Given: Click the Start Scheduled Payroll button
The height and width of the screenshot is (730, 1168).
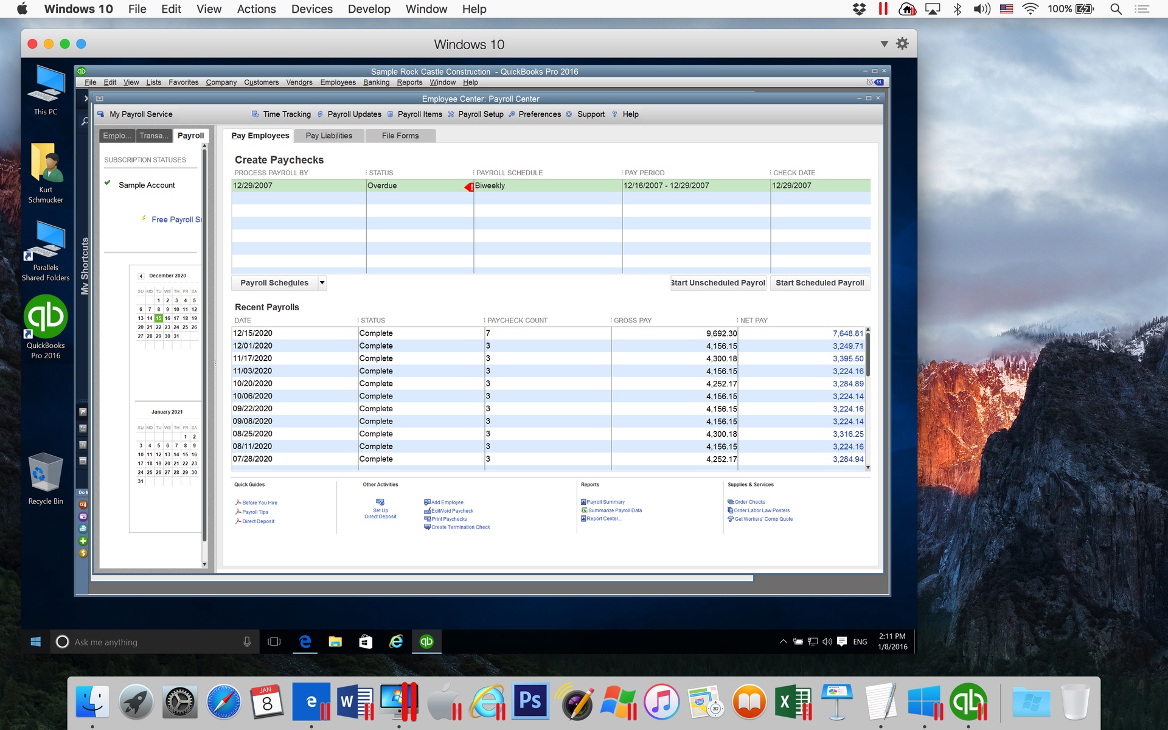Looking at the screenshot, I should point(820,283).
